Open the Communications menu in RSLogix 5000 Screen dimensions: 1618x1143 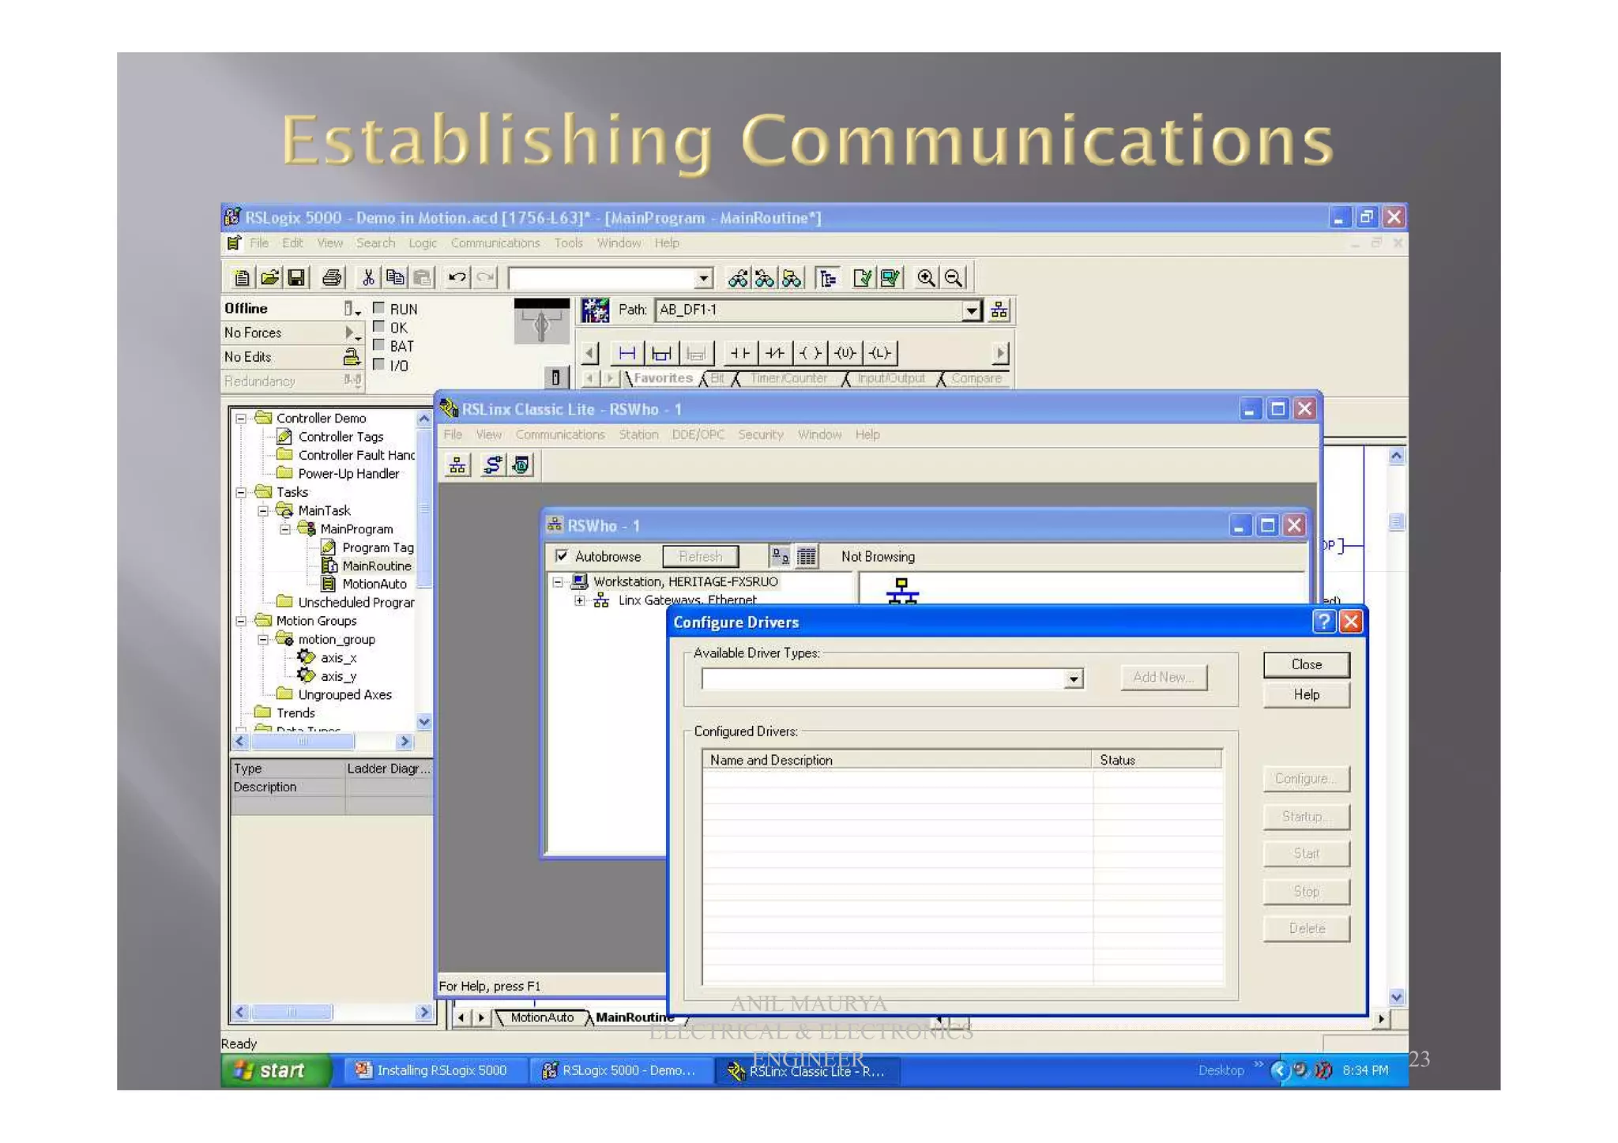tap(495, 243)
